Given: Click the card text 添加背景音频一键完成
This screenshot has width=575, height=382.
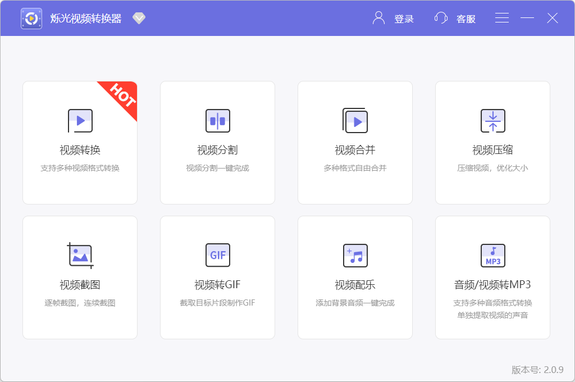Looking at the screenshot, I should (355, 302).
